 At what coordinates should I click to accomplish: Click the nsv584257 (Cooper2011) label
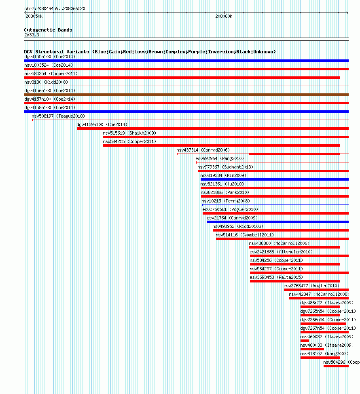(x=276, y=269)
